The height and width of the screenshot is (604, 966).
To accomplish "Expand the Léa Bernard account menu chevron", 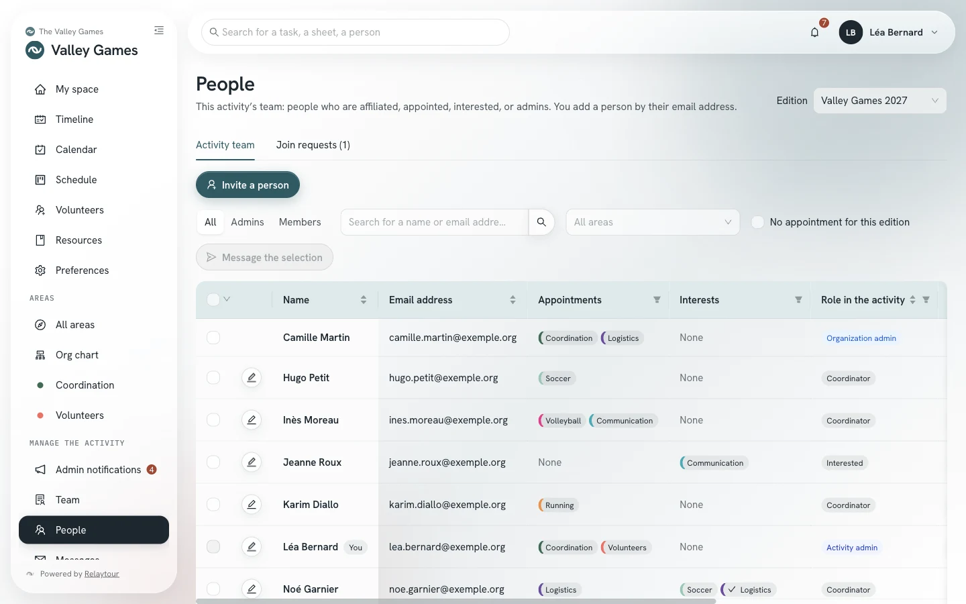I will (x=934, y=32).
